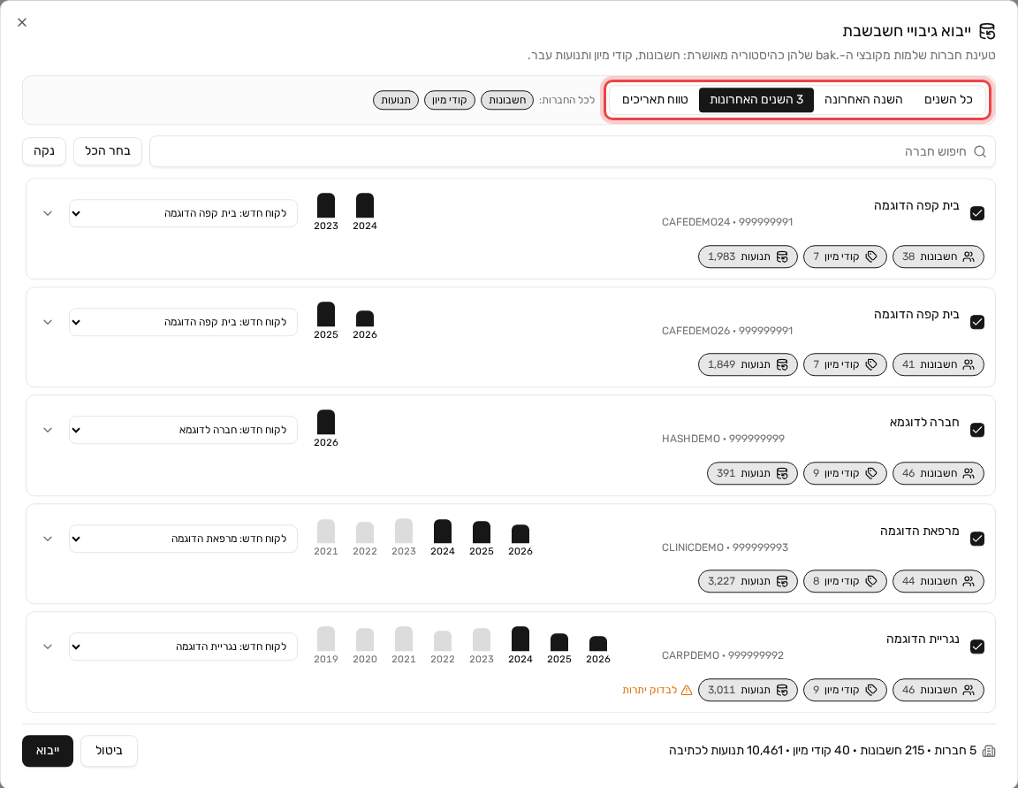This screenshot has height=788, width=1018.
Task: Open the client dropdown in the CAFEDEMO026 row
Action: click(x=183, y=322)
